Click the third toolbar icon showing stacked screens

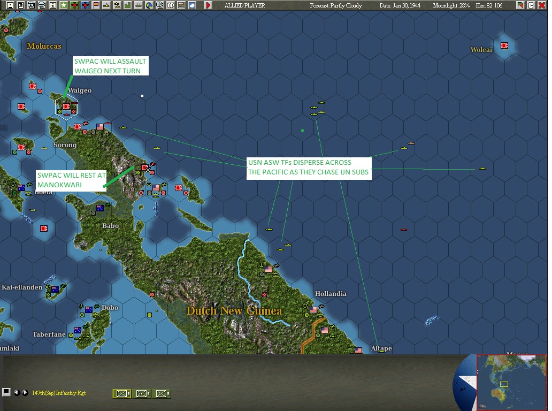tap(32, 5)
